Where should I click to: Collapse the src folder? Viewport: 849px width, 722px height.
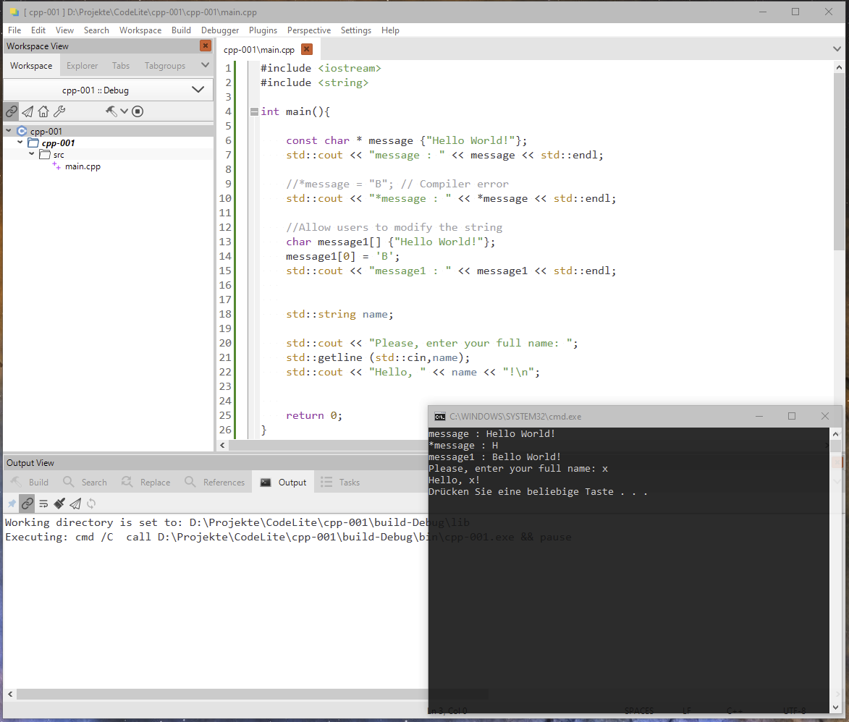(31, 153)
